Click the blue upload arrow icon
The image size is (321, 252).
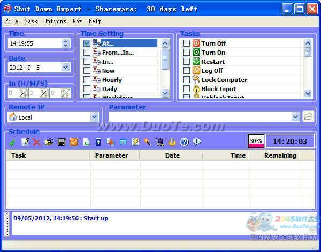pyautogui.click(x=98, y=142)
